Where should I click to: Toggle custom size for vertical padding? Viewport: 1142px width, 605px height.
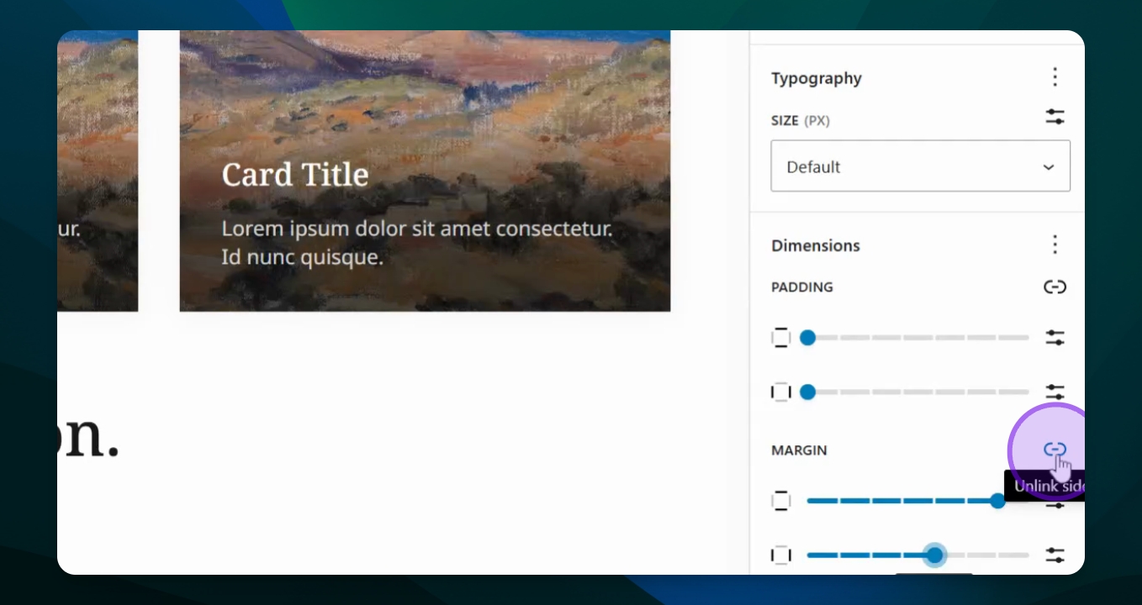[1055, 338]
